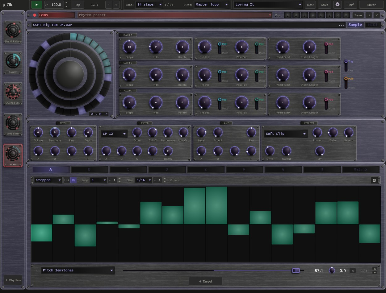The width and height of the screenshot is (386, 293).
Task: Click the Pitch Octave knob
Action: [38, 133]
